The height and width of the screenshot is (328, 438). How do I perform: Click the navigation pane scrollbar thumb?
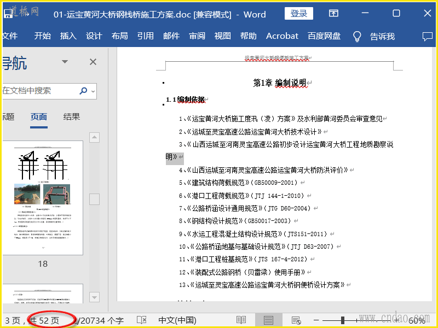[94, 199]
